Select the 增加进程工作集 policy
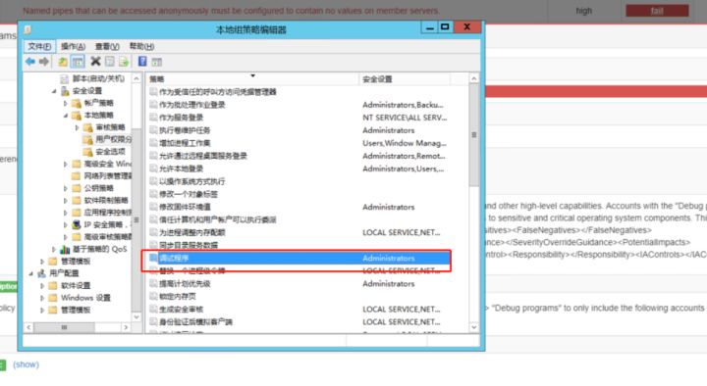 point(185,143)
